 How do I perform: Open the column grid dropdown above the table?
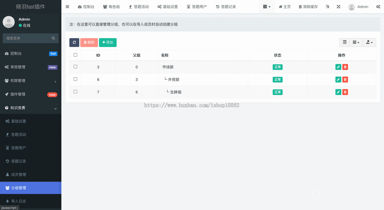click(356, 42)
